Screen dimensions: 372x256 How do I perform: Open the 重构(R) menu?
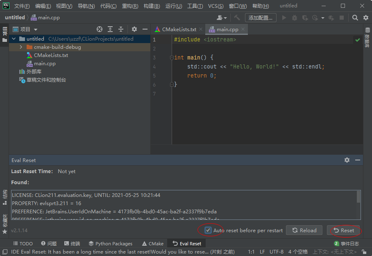130,6
